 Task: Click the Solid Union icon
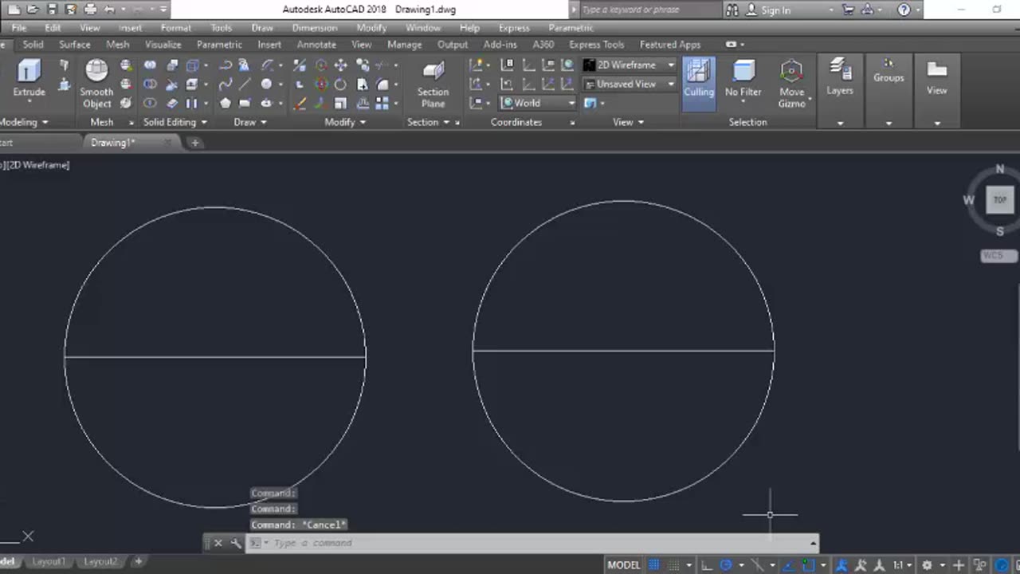[x=150, y=65]
